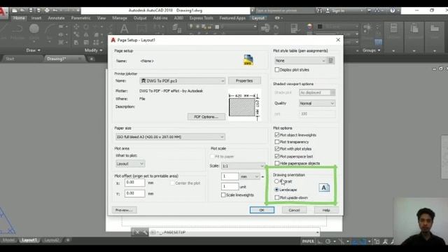The width and height of the screenshot is (448, 252).
Task: Click the Undo arrow in quick access toolbar
Action: (x=55, y=10)
